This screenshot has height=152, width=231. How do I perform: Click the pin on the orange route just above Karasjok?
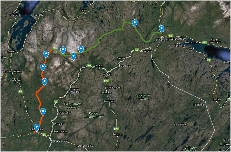(43, 112)
